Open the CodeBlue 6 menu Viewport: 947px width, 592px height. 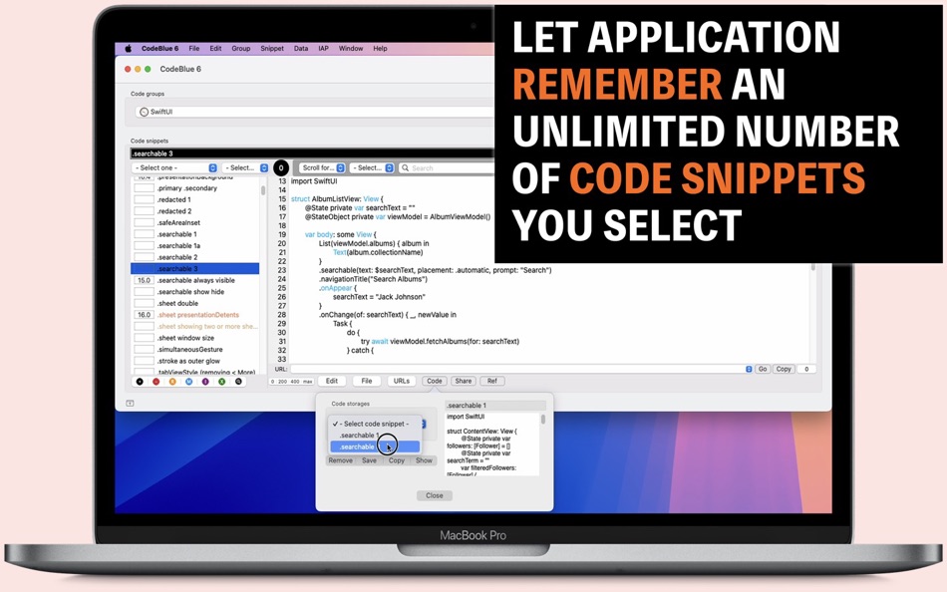point(160,48)
